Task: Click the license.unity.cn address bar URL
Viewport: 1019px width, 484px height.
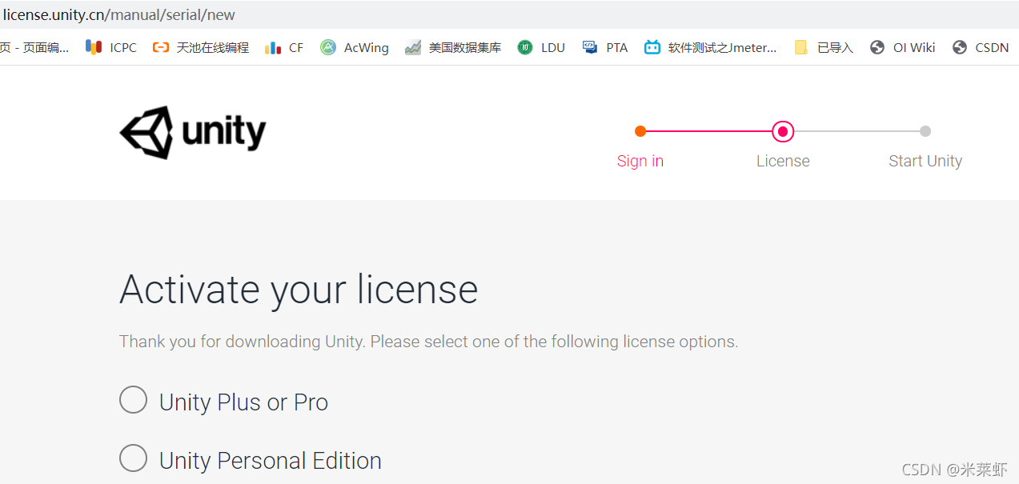Action: point(119,14)
